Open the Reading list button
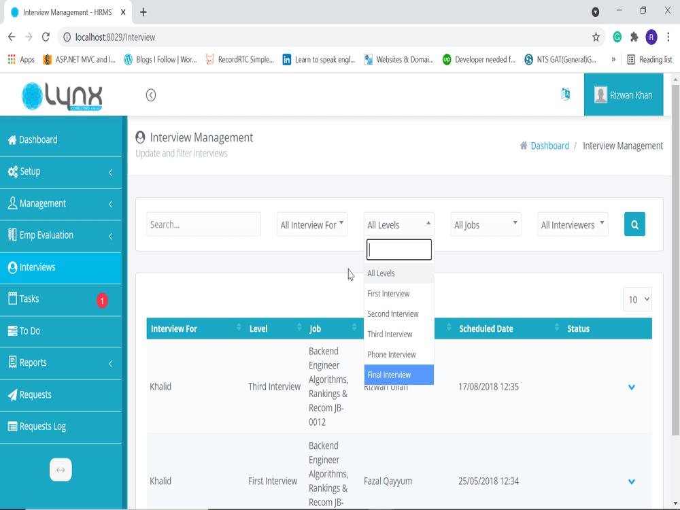Viewport: 680px width, 510px height. click(x=649, y=59)
